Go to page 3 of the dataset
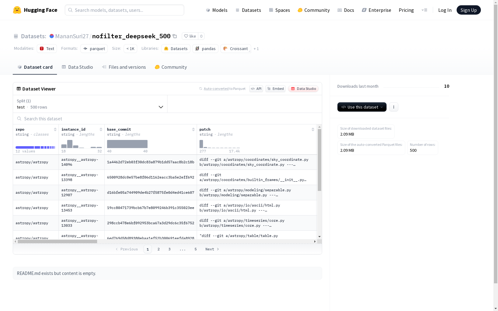The image size is (498, 311). coord(169,249)
